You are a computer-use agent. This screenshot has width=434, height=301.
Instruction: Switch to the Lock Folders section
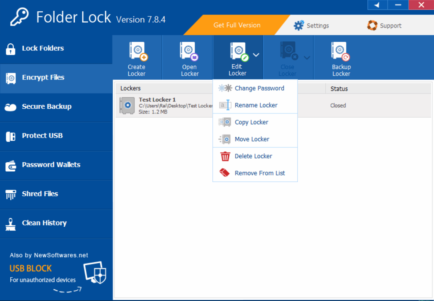(42, 48)
